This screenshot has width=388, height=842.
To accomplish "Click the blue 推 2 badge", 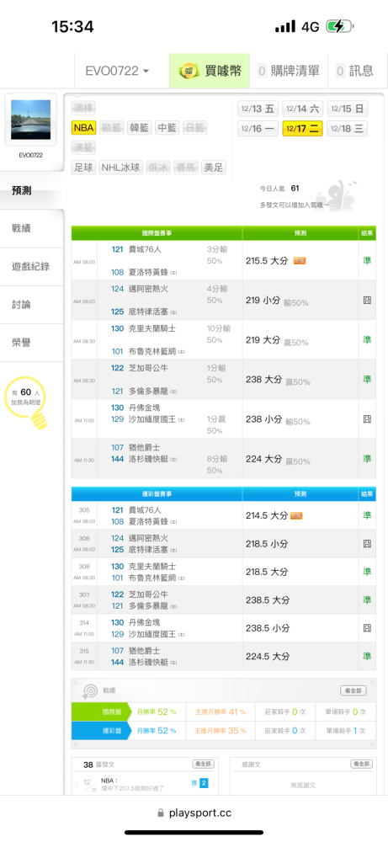I will [199, 783].
